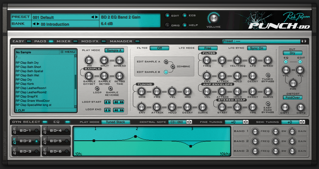Click EQ band point 2
The height and width of the screenshot is (169, 319).
(135, 136)
